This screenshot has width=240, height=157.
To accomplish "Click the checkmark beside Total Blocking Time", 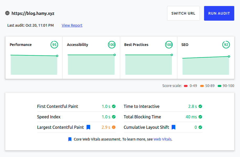I will pyautogui.click(x=201, y=117).
